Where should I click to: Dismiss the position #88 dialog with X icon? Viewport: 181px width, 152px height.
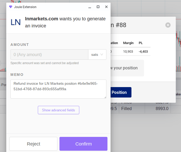[x=168, y=25]
